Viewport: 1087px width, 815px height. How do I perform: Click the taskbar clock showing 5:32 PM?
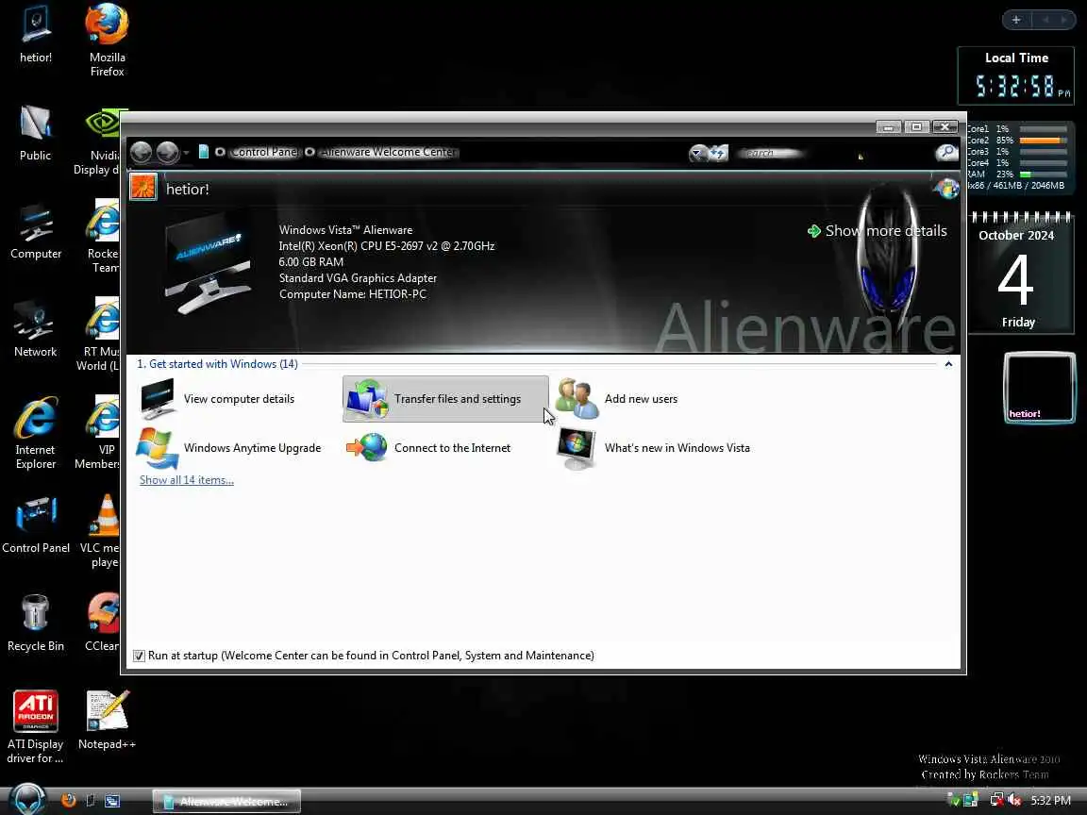point(1050,801)
